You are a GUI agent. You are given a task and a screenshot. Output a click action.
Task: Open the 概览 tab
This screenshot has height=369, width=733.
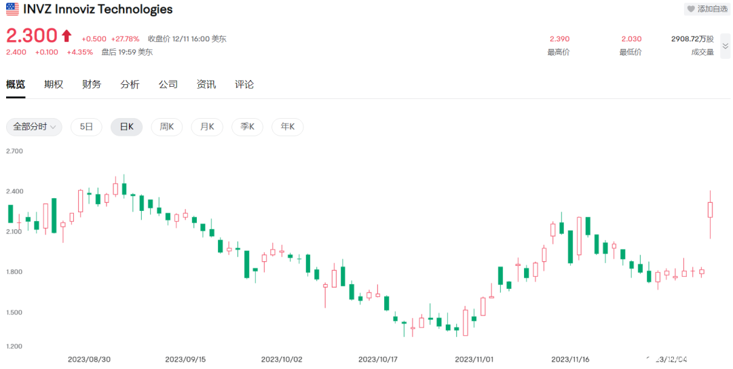click(x=16, y=84)
